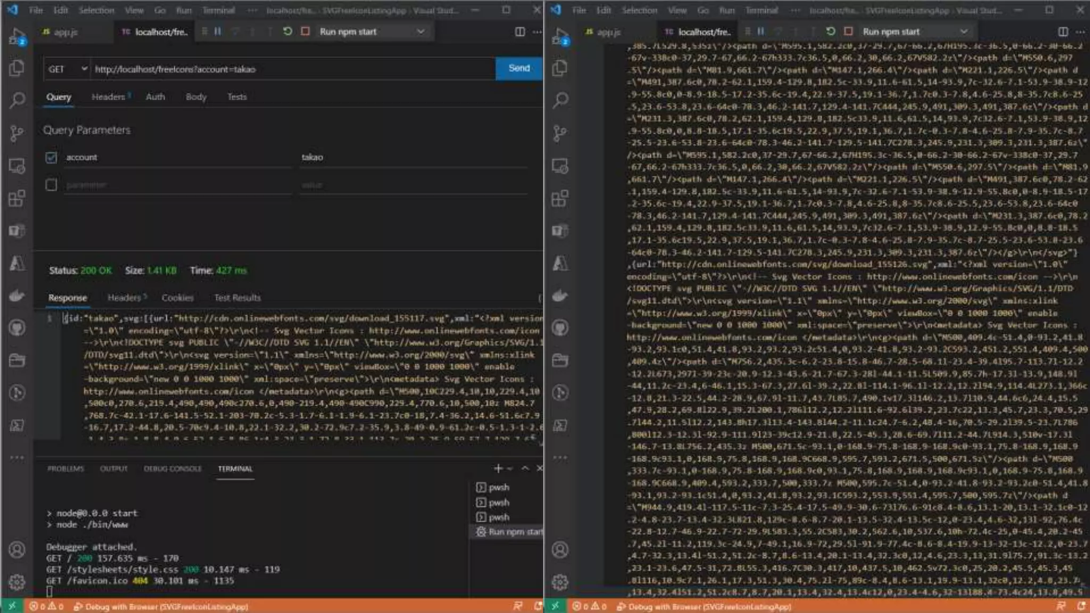Click the empty parameter name field

pyautogui.click(x=178, y=185)
